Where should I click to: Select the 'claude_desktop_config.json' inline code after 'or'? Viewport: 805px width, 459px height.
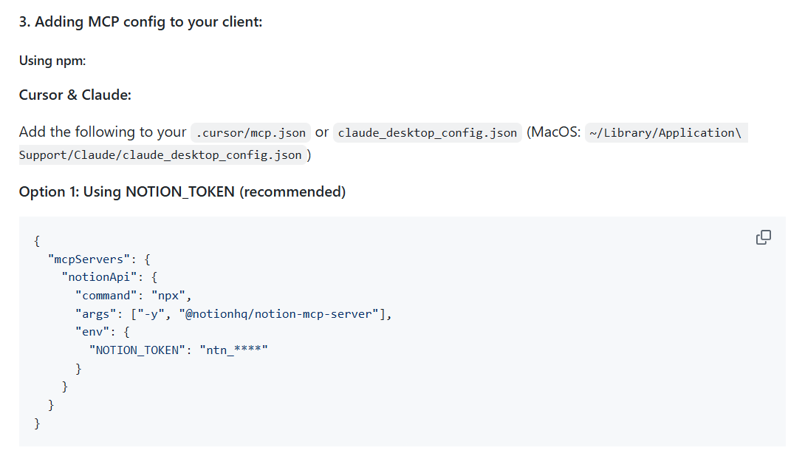[x=427, y=132]
